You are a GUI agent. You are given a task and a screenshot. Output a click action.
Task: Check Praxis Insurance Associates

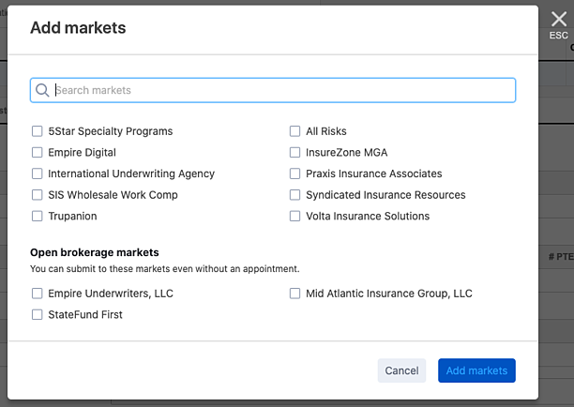coord(295,173)
